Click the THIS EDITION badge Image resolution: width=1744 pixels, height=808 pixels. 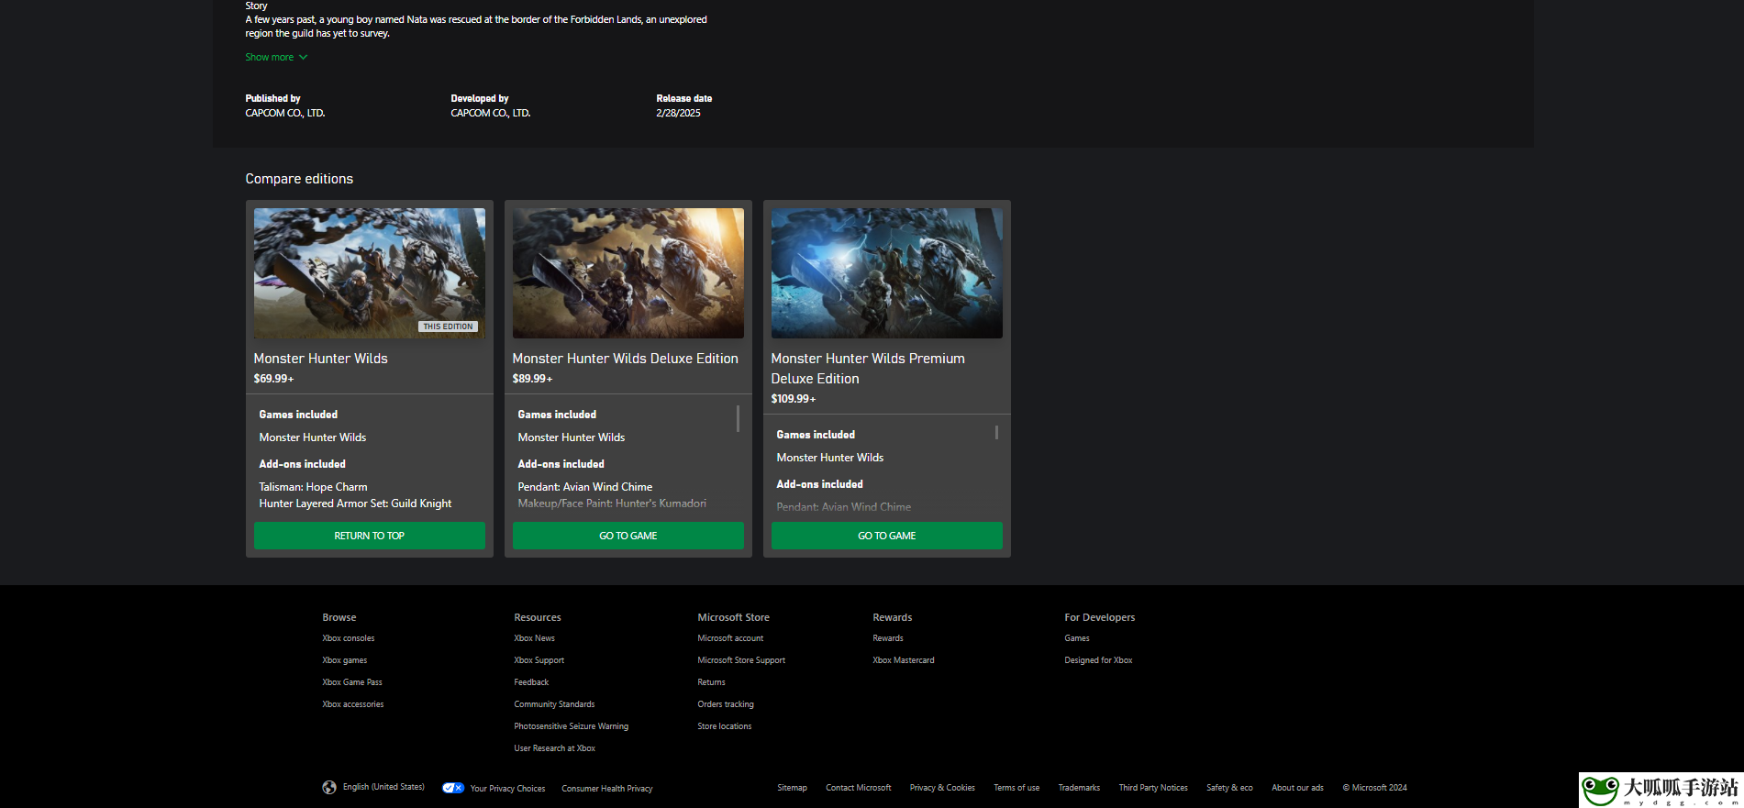[449, 327]
